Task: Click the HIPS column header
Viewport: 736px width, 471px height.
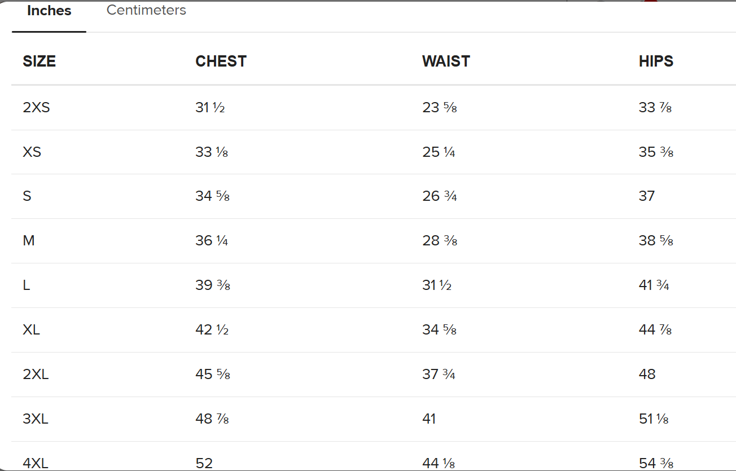Action: (x=656, y=61)
